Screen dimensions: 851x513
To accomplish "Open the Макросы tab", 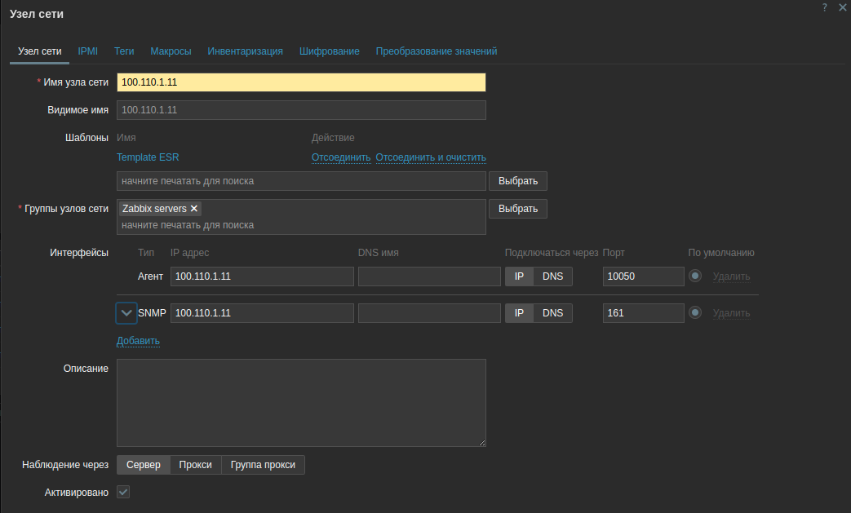I will [171, 51].
